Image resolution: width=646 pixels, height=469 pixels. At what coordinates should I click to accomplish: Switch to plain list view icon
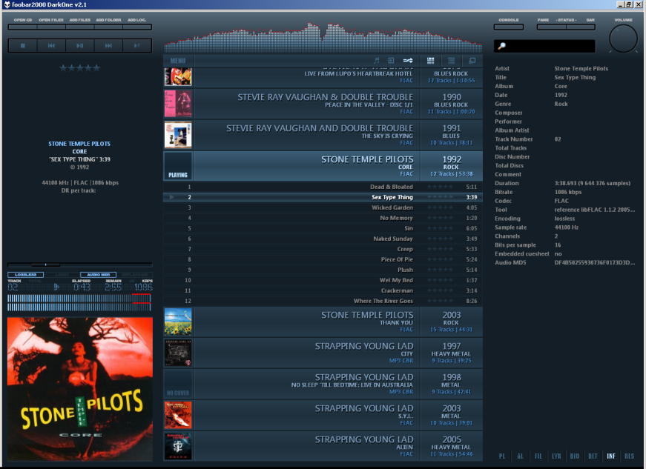click(452, 61)
